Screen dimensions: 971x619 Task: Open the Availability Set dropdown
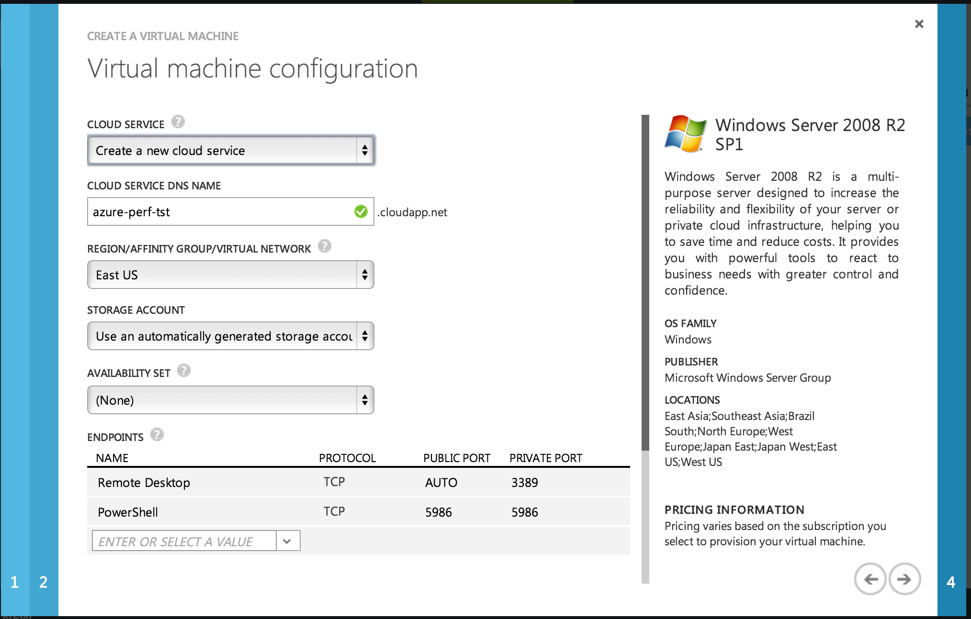(x=231, y=400)
